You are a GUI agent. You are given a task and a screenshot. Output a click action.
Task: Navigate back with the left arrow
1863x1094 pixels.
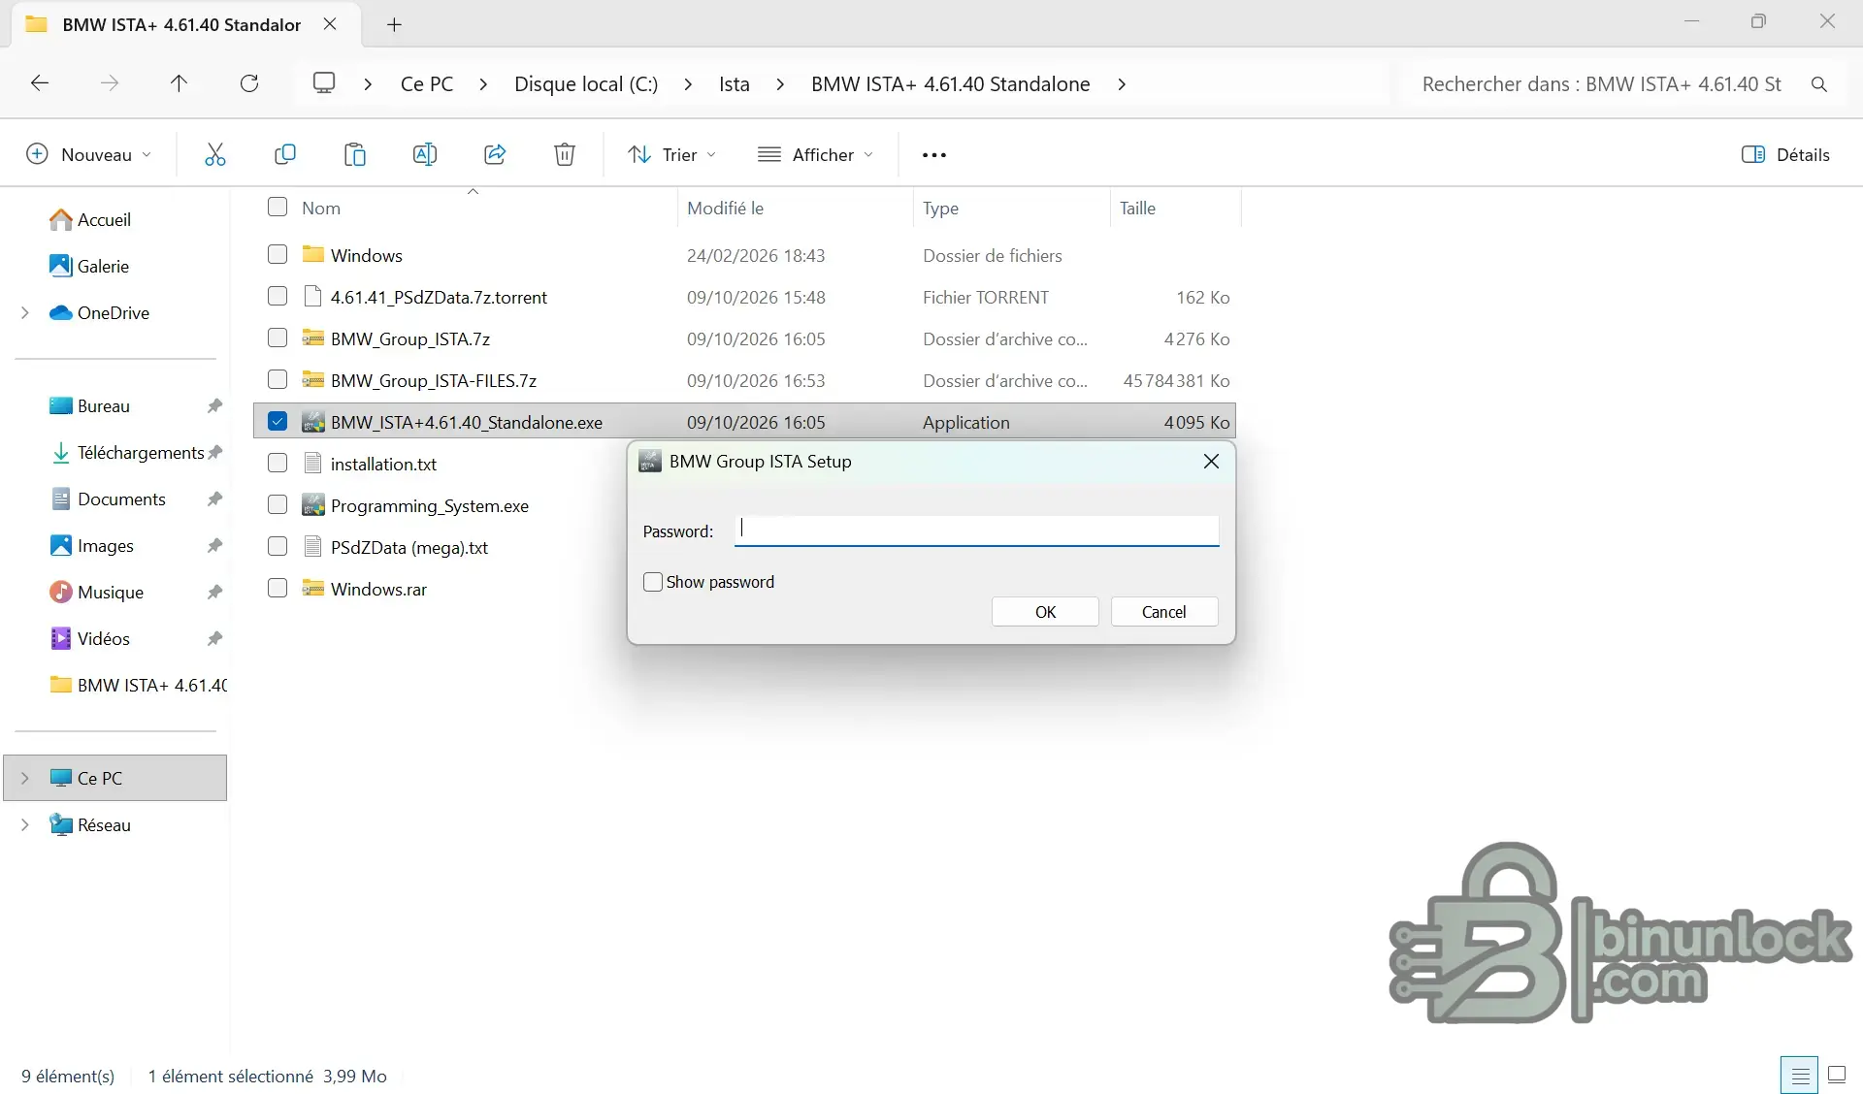[x=40, y=83]
